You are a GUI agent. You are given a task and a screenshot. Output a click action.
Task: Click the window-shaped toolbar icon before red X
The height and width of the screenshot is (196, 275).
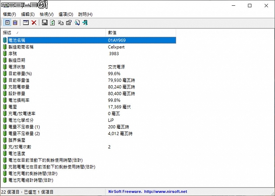point(26,23)
